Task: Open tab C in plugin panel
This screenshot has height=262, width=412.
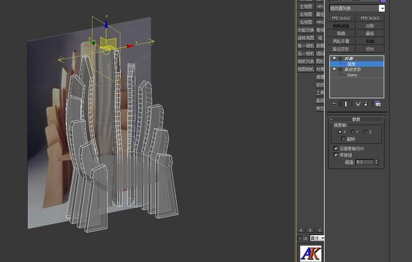Action: tap(320, 230)
